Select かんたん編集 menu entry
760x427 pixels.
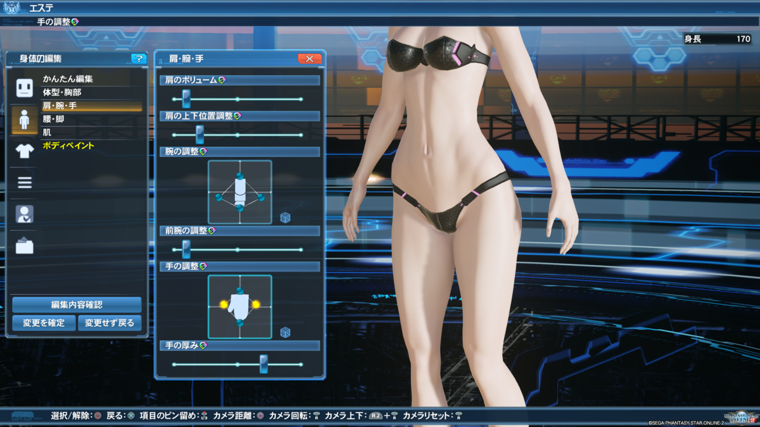[68, 79]
